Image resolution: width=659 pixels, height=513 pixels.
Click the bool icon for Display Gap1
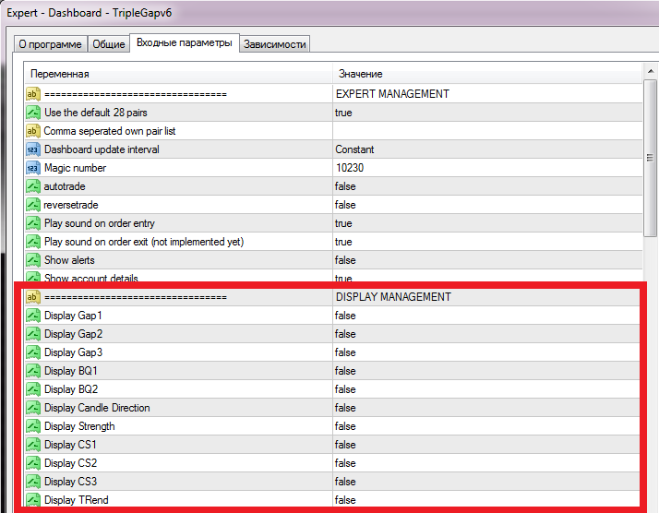(x=33, y=316)
